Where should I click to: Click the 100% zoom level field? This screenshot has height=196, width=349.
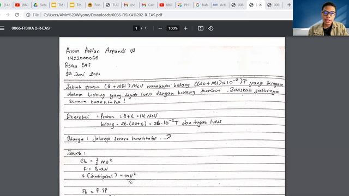(173, 28)
